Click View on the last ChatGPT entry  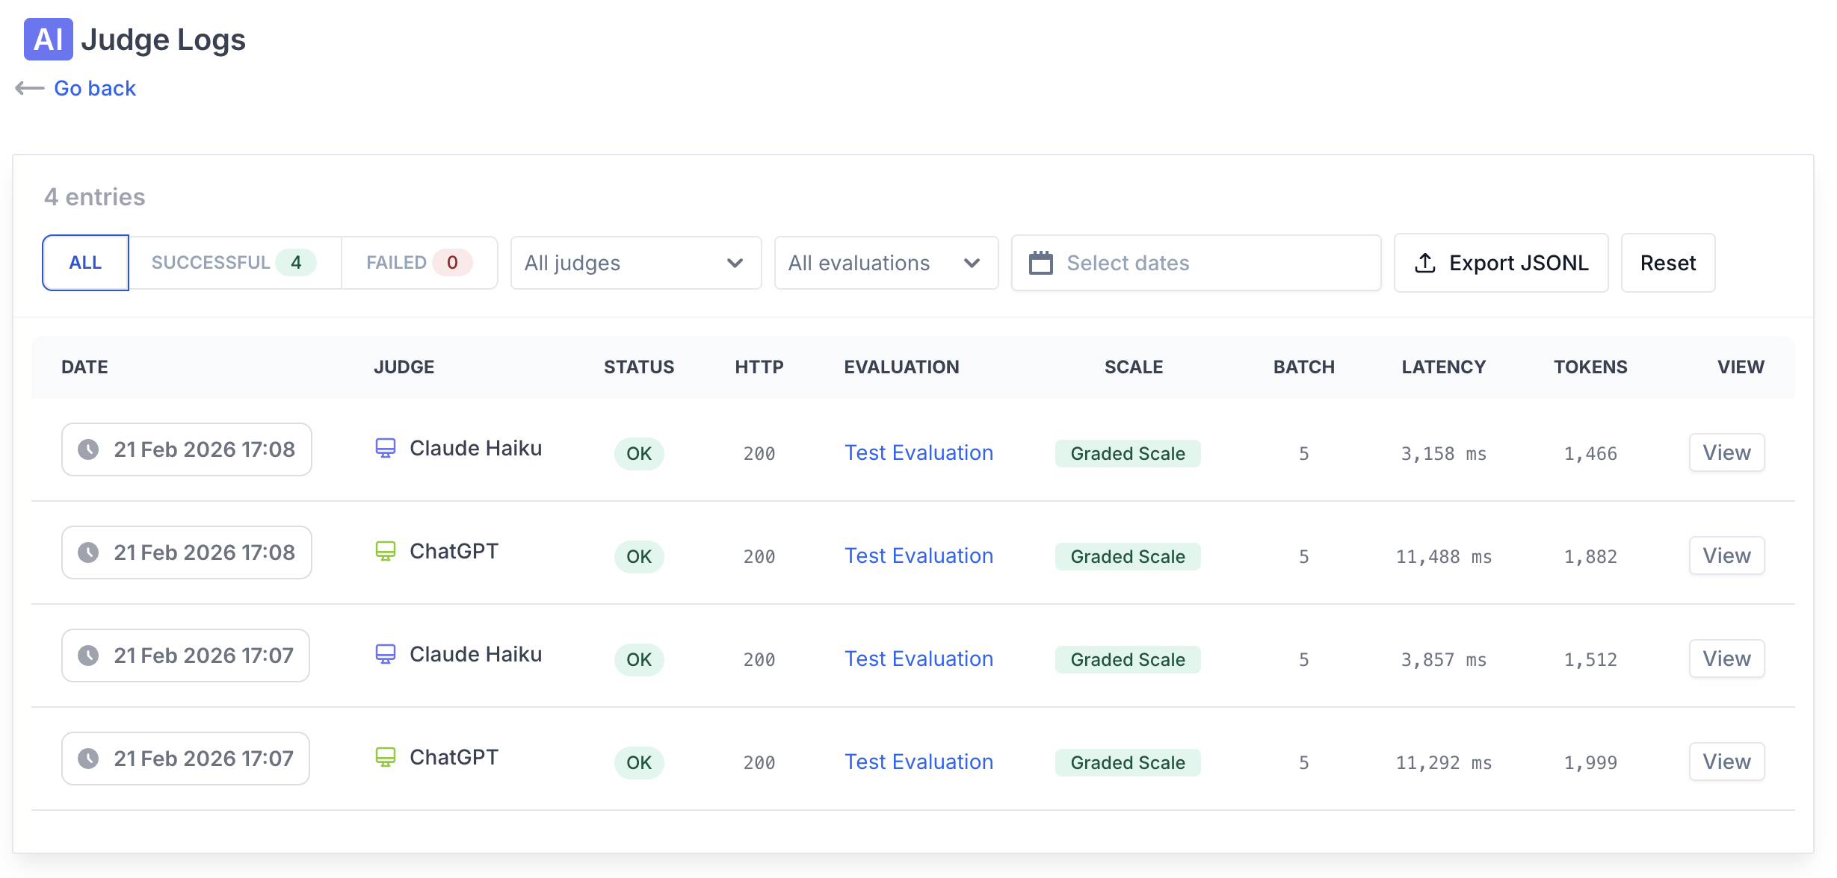(x=1726, y=761)
